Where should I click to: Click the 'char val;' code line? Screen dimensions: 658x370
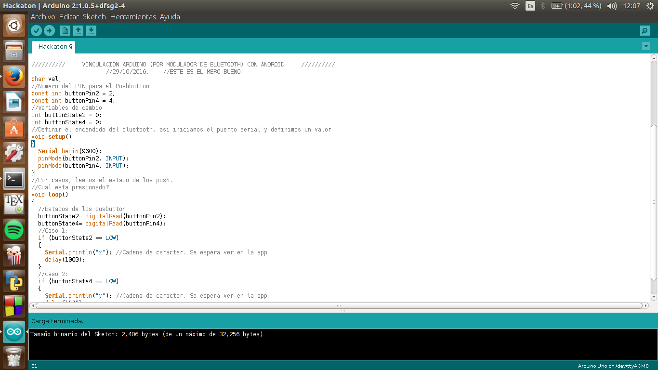pyautogui.click(x=46, y=79)
